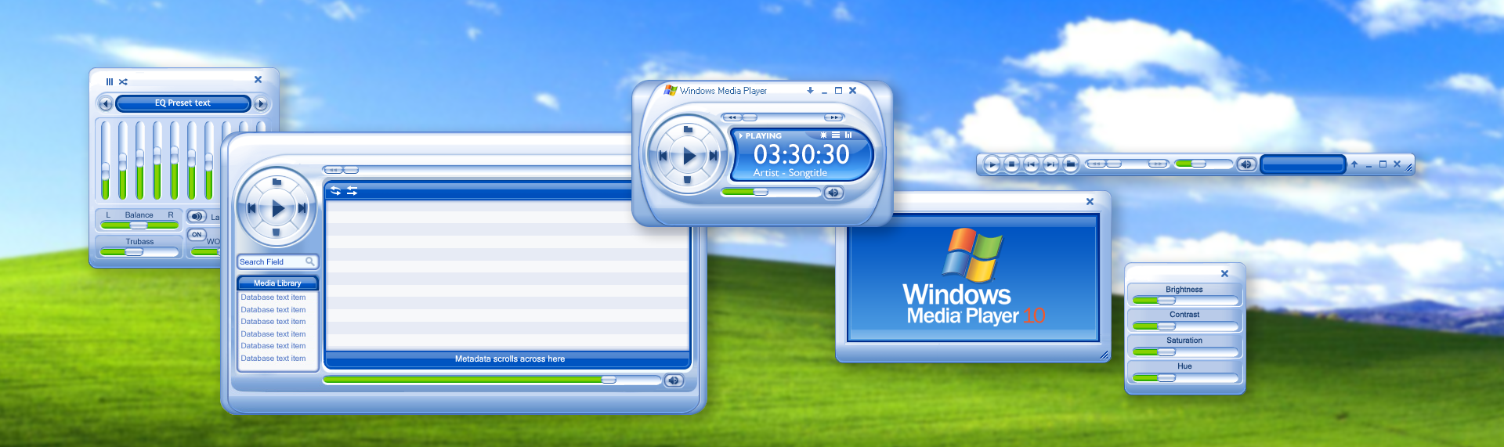Play media in the library window

coord(277,209)
